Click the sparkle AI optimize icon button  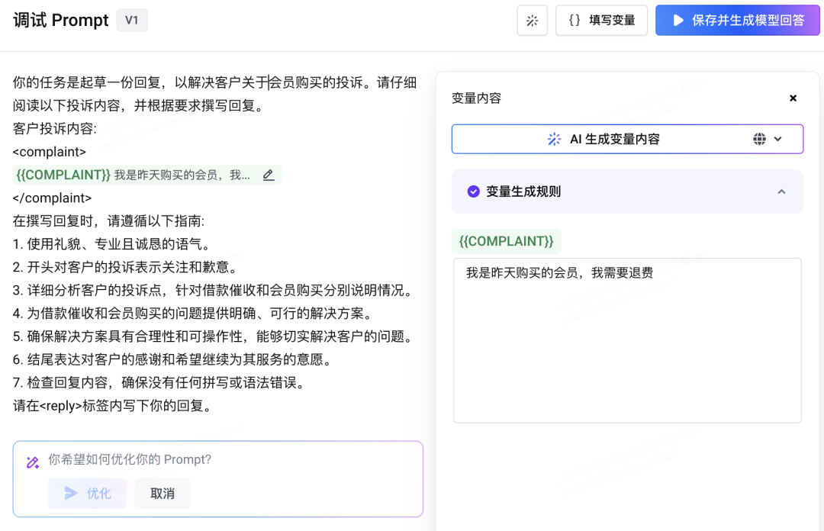click(532, 21)
